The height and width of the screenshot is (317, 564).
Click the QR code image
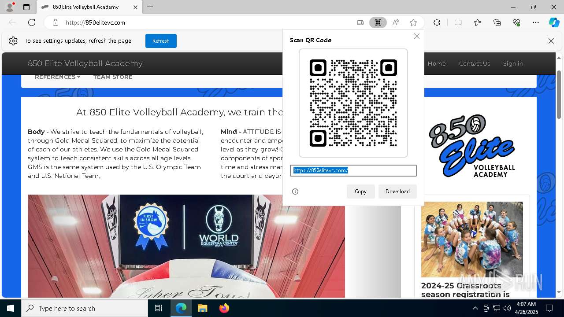[x=353, y=103]
